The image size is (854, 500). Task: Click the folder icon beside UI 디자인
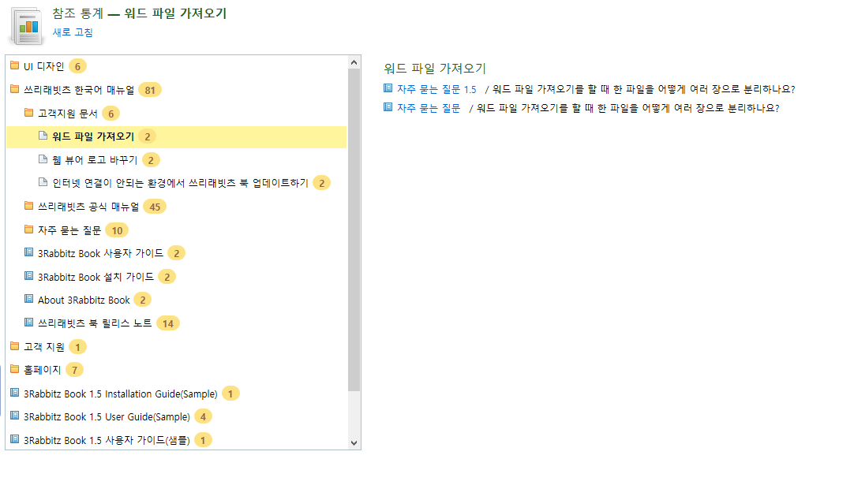click(15, 65)
